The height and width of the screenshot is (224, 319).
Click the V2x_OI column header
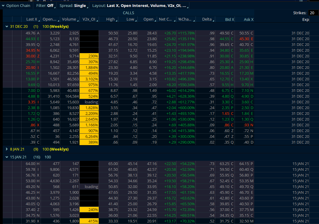coord(89,19)
